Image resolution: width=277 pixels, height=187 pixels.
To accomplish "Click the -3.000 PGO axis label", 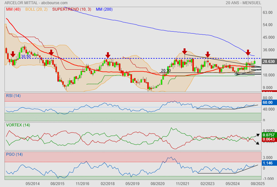I will point(268,179).
